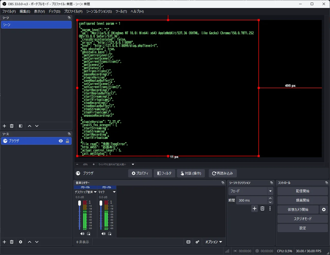Adjust デスクトップ音声 volume fader
Image resolution: width=330 pixels, height=255 pixels.
[80, 203]
